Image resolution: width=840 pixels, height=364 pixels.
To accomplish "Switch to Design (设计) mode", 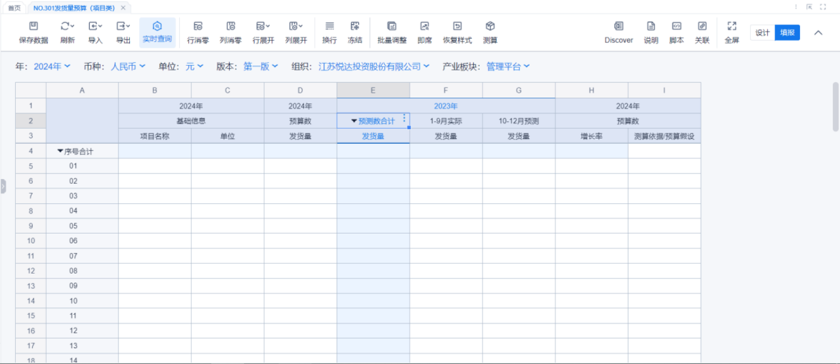I will (x=762, y=33).
